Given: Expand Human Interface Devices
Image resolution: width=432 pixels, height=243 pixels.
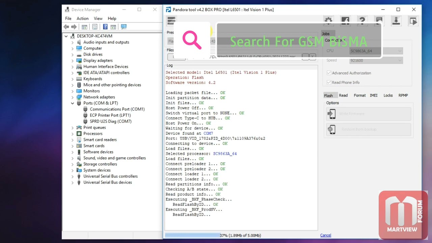Looking at the screenshot, I should point(72,66).
